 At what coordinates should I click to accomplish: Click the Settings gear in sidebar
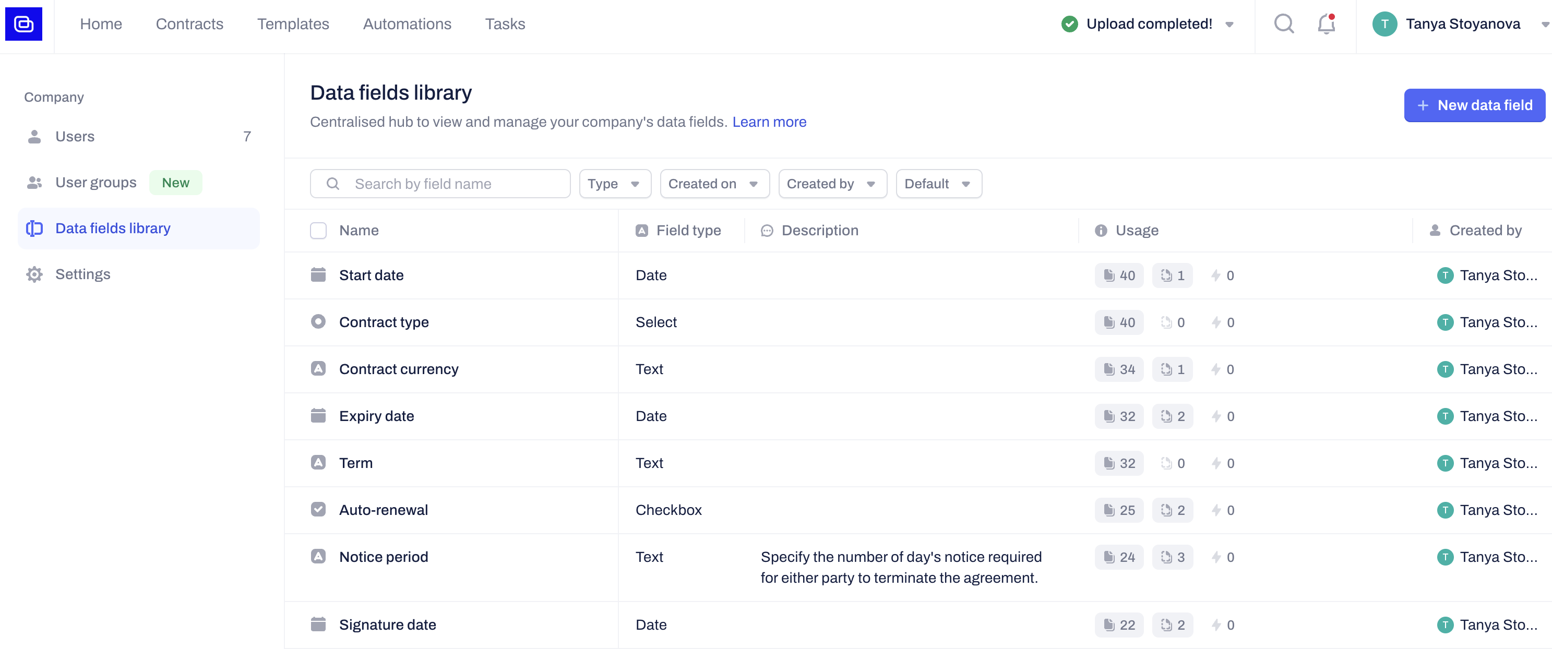point(34,274)
